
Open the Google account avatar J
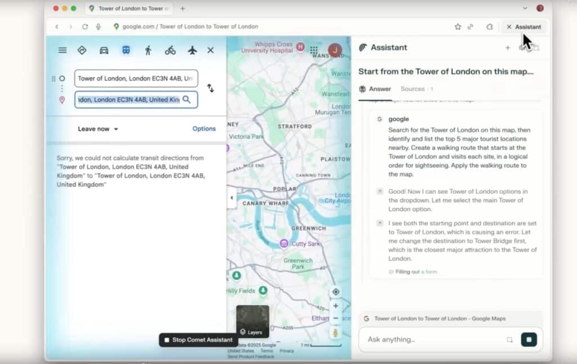[x=335, y=50]
